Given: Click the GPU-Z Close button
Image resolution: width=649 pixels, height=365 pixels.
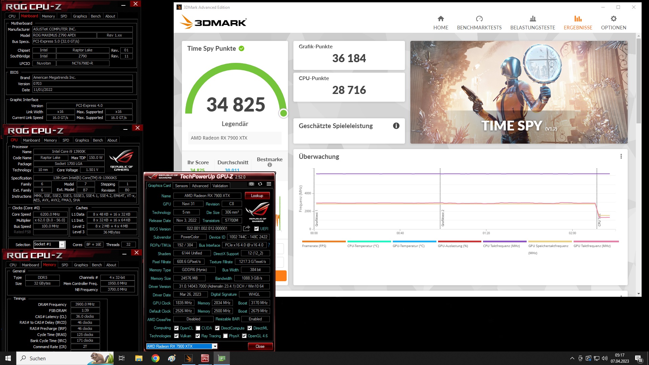Looking at the screenshot, I should pyautogui.click(x=260, y=346).
